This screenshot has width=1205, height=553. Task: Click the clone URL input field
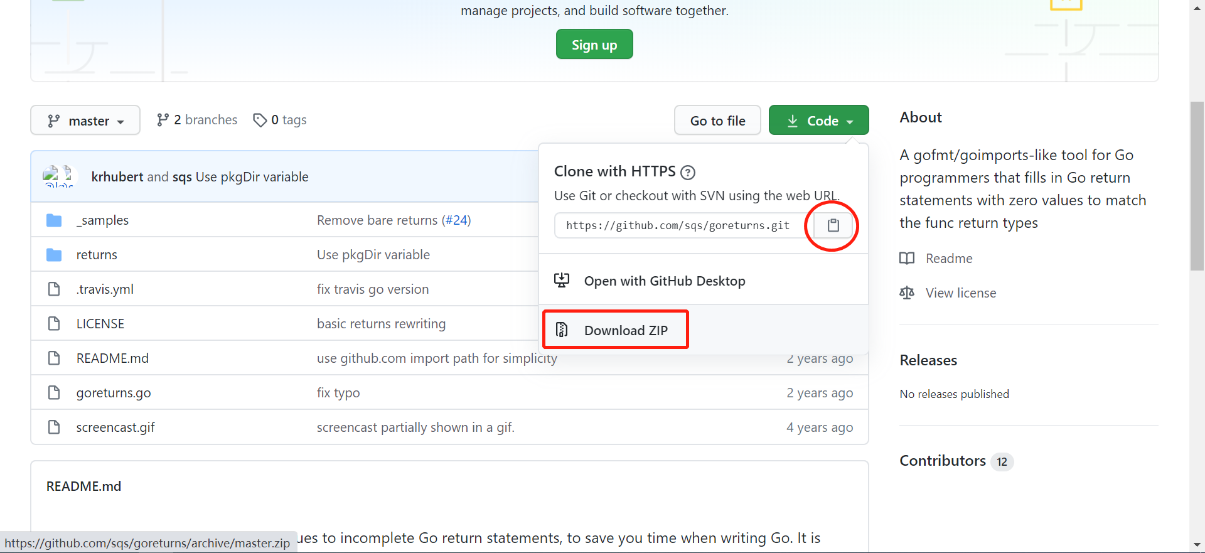(x=683, y=225)
